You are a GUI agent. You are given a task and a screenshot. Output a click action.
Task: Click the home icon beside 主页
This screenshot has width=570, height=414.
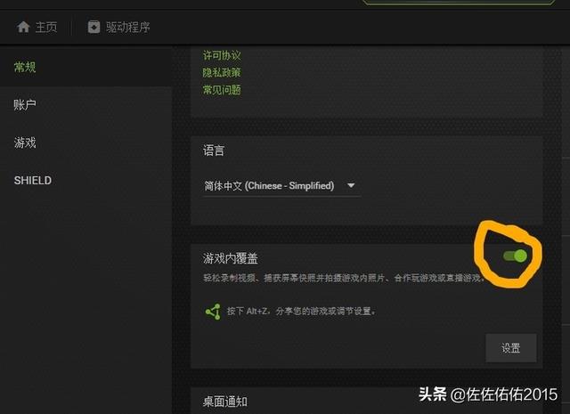[23, 27]
